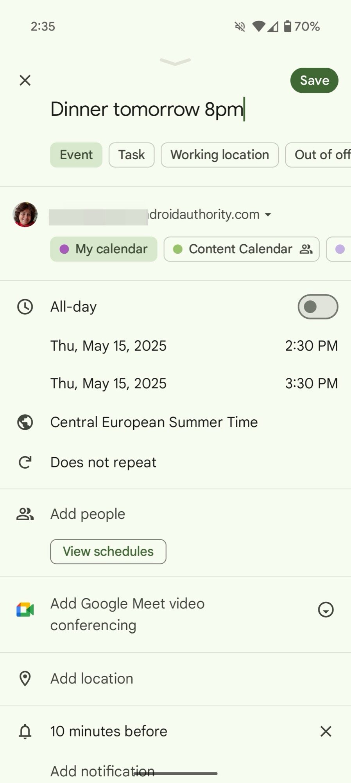Choose the Content Calendar chip
This screenshot has height=783, width=351.
pyautogui.click(x=241, y=249)
